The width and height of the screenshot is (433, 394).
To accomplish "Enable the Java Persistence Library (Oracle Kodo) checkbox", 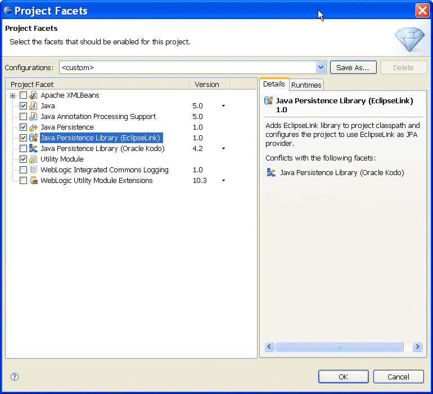I will tap(23, 149).
